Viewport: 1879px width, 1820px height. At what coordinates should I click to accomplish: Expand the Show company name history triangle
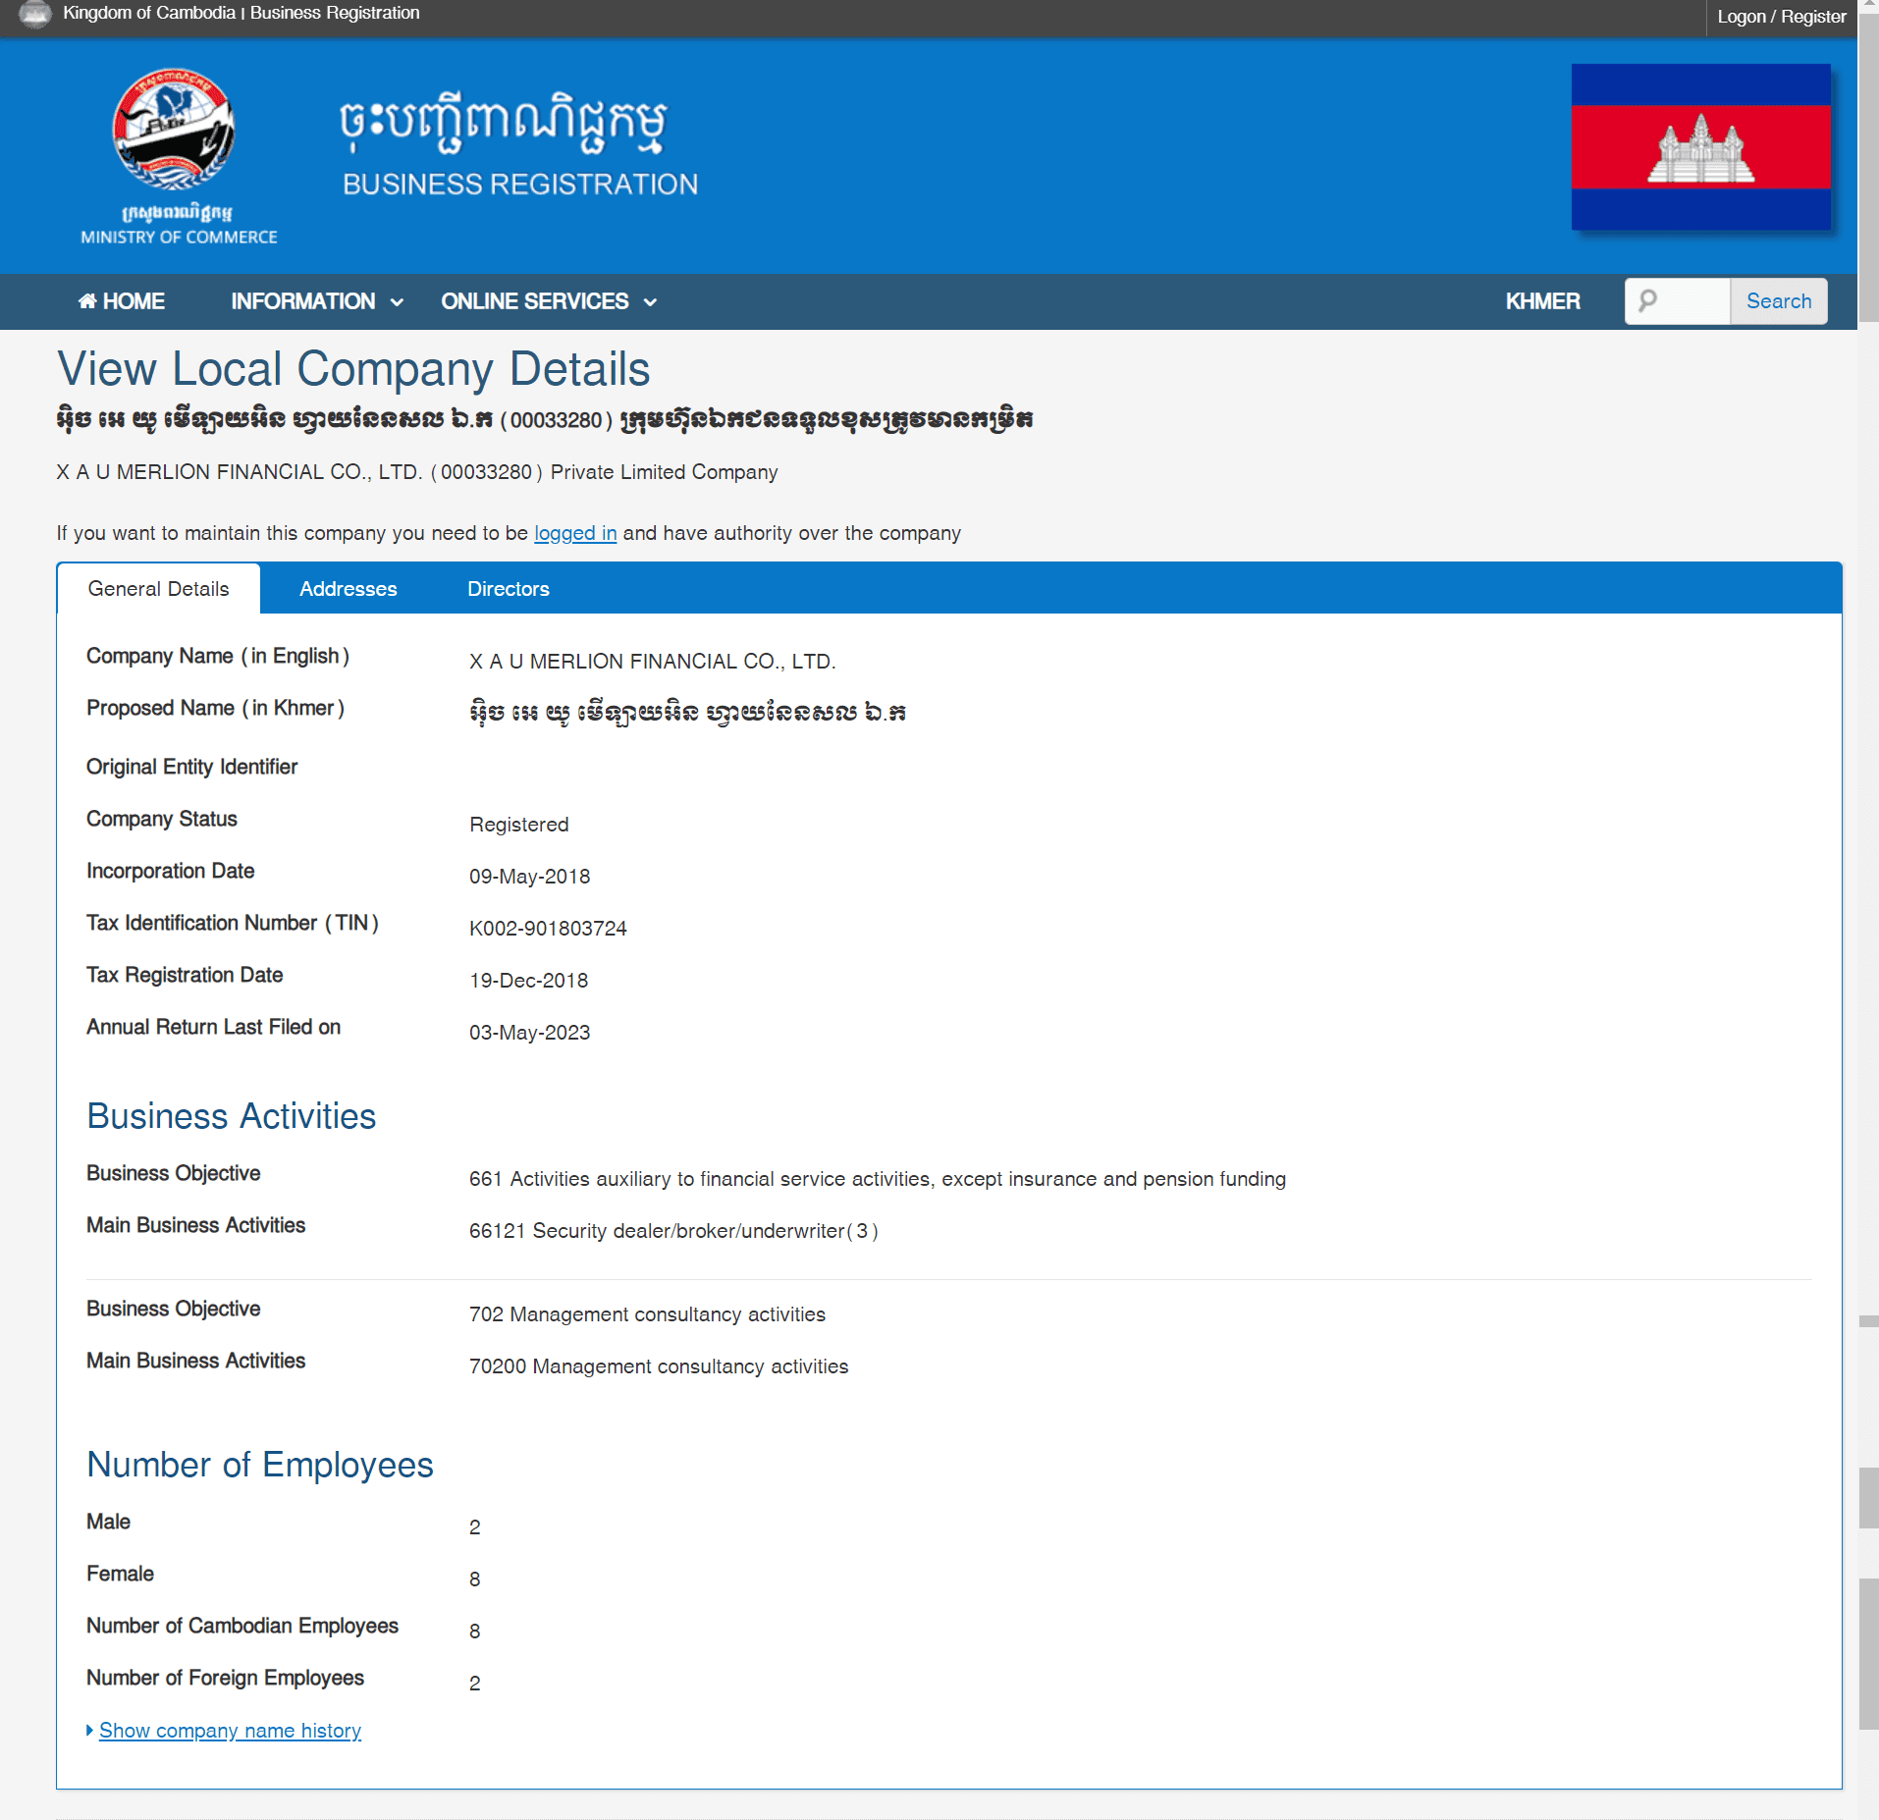click(x=90, y=1730)
